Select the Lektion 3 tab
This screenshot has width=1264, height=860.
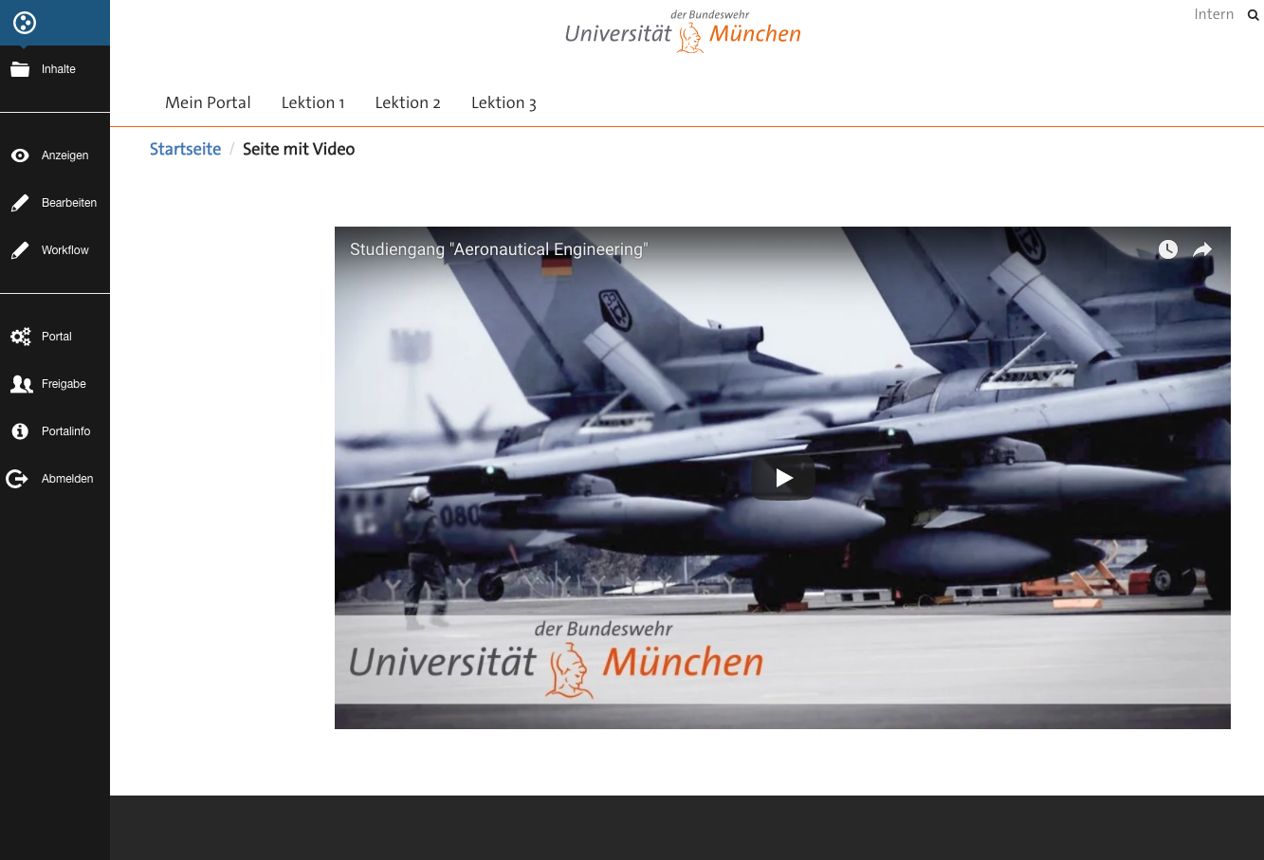(x=504, y=102)
